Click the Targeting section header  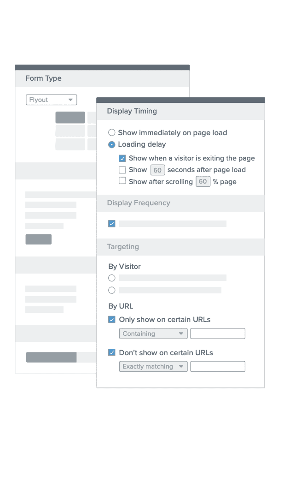point(122,247)
